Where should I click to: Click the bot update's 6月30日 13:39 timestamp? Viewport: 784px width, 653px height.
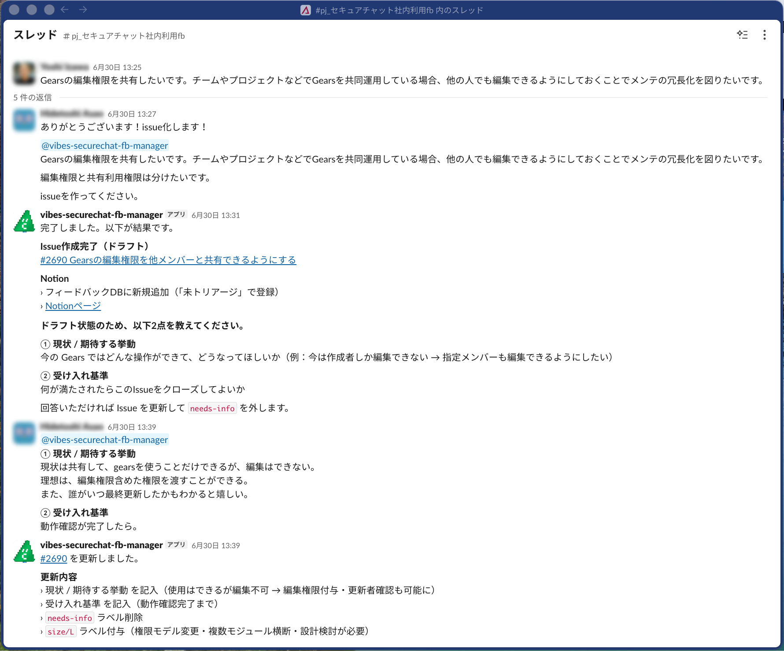coord(216,546)
